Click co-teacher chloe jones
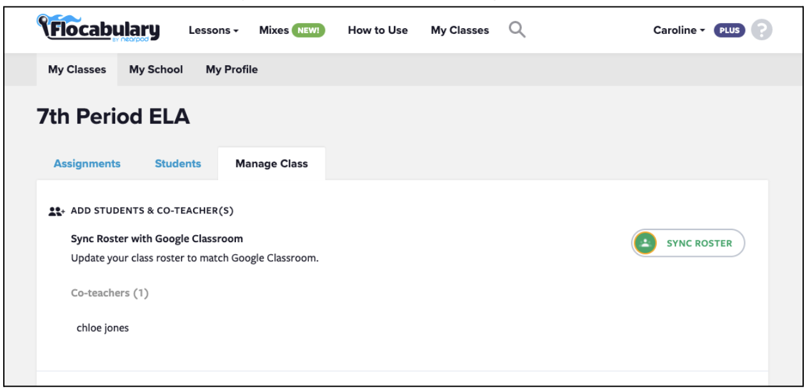807x391 pixels. (102, 328)
